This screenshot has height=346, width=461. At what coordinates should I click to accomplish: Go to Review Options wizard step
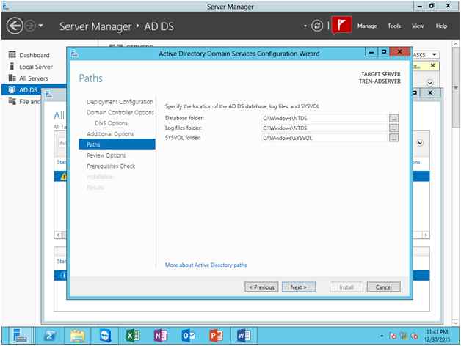(x=106, y=155)
